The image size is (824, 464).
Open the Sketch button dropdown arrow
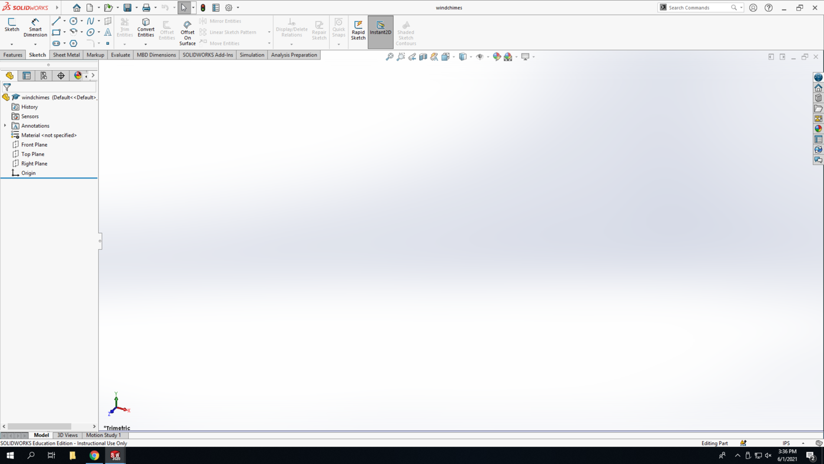[12, 44]
